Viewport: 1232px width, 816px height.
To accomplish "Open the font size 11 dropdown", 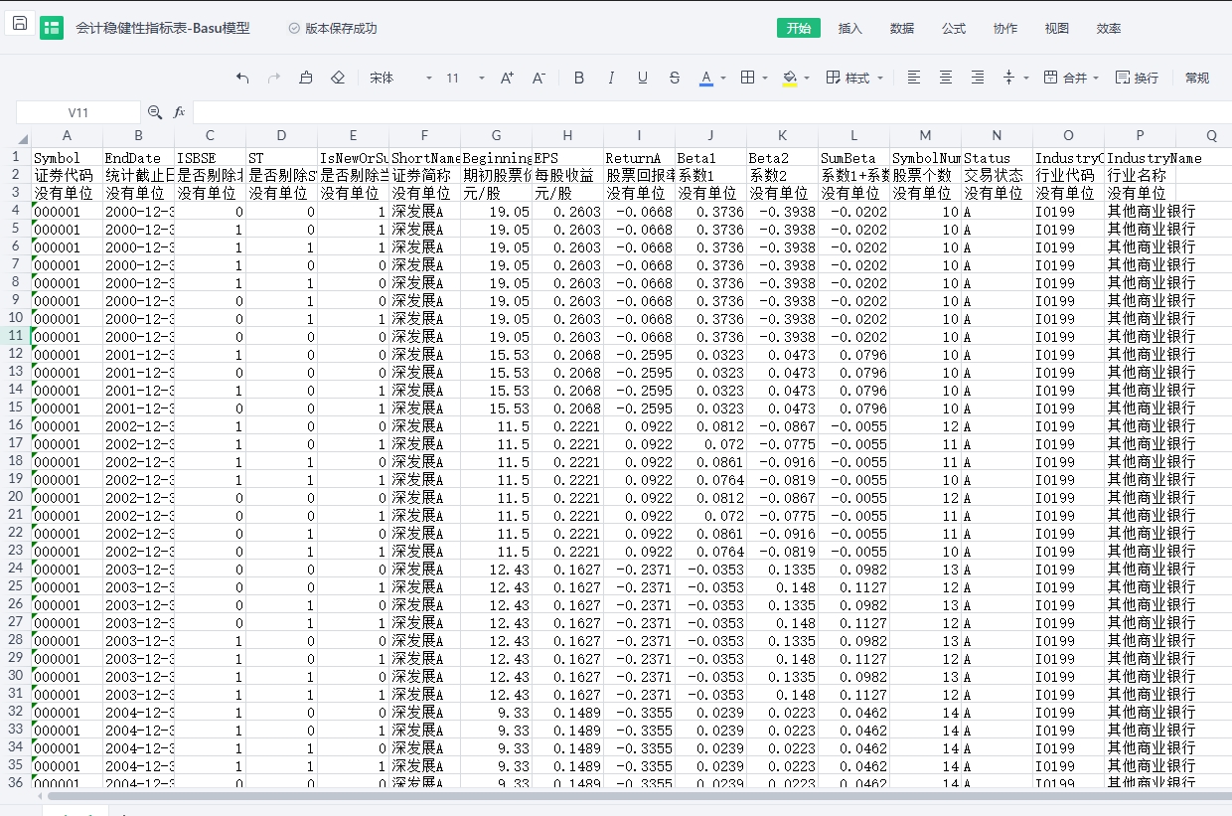I will coord(466,78).
